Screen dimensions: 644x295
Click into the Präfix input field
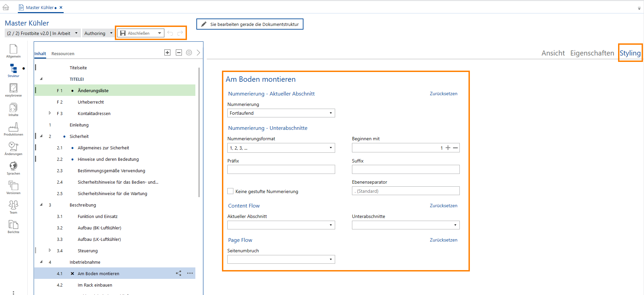click(281, 170)
